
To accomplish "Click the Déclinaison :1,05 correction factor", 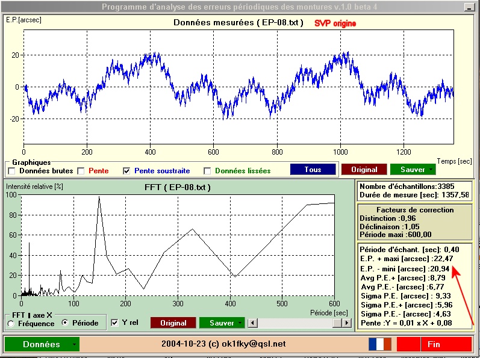I will [390, 227].
